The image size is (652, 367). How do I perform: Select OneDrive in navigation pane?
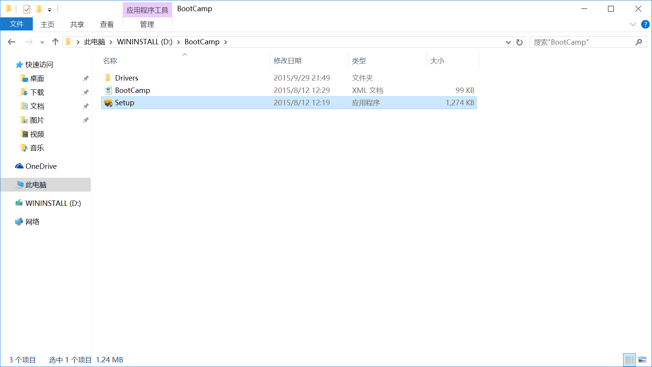41,167
